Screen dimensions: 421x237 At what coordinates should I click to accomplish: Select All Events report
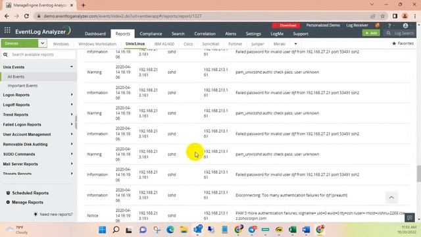coord(38,76)
